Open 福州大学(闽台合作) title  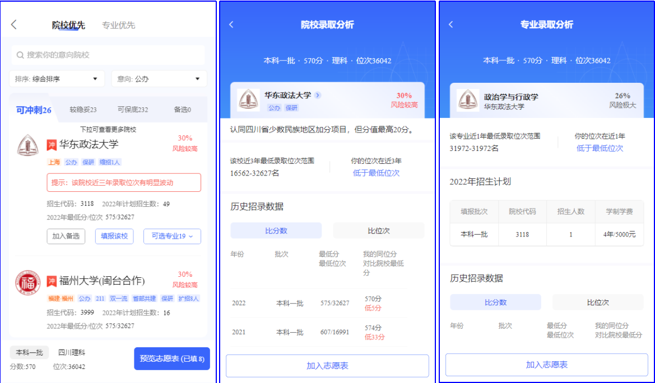(x=102, y=281)
